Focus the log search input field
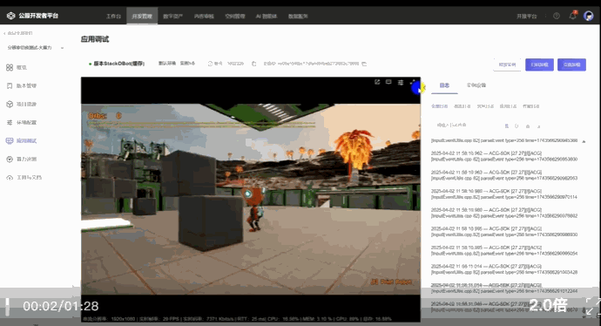Viewport: 601px width, 326px height. (x=467, y=126)
